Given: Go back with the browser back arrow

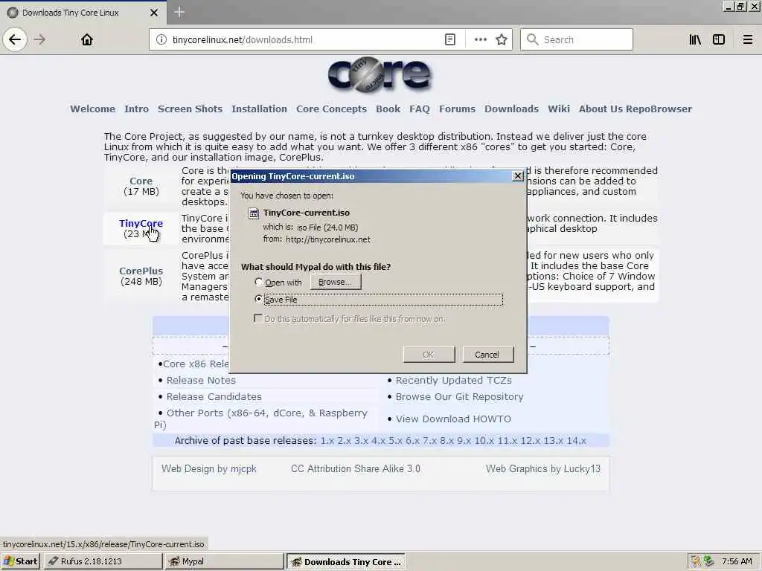Looking at the screenshot, I should [15, 39].
